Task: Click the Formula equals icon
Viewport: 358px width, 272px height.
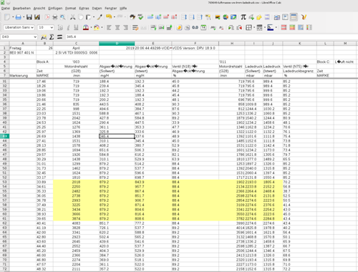Action: [59, 37]
